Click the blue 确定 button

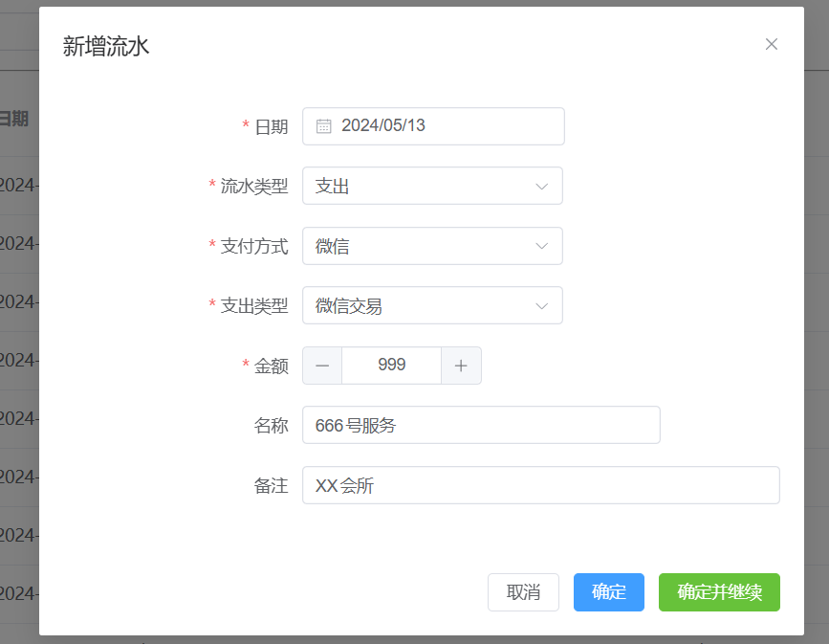pyautogui.click(x=608, y=591)
